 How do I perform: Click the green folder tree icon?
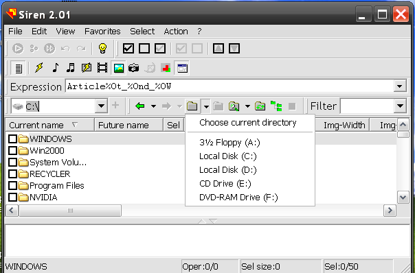click(x=276, y=106)
